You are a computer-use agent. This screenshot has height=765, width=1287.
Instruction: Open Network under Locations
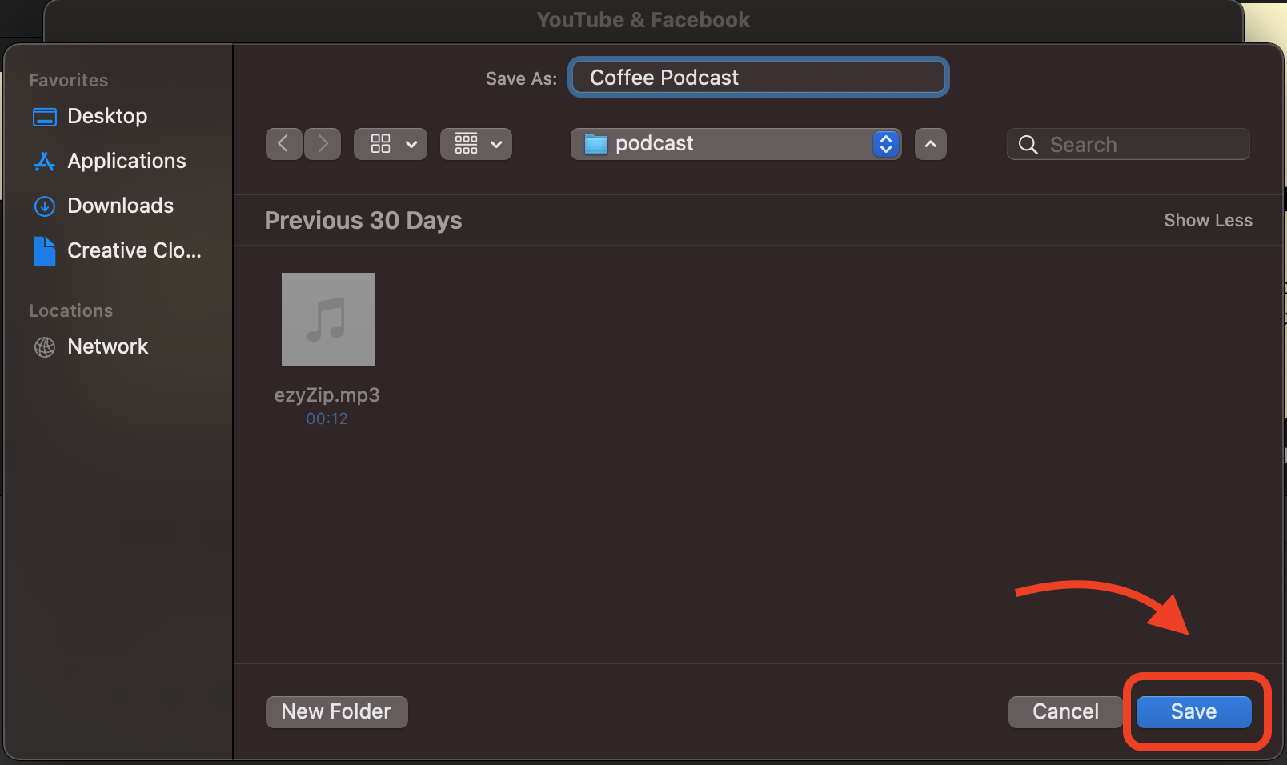(108, 346)
